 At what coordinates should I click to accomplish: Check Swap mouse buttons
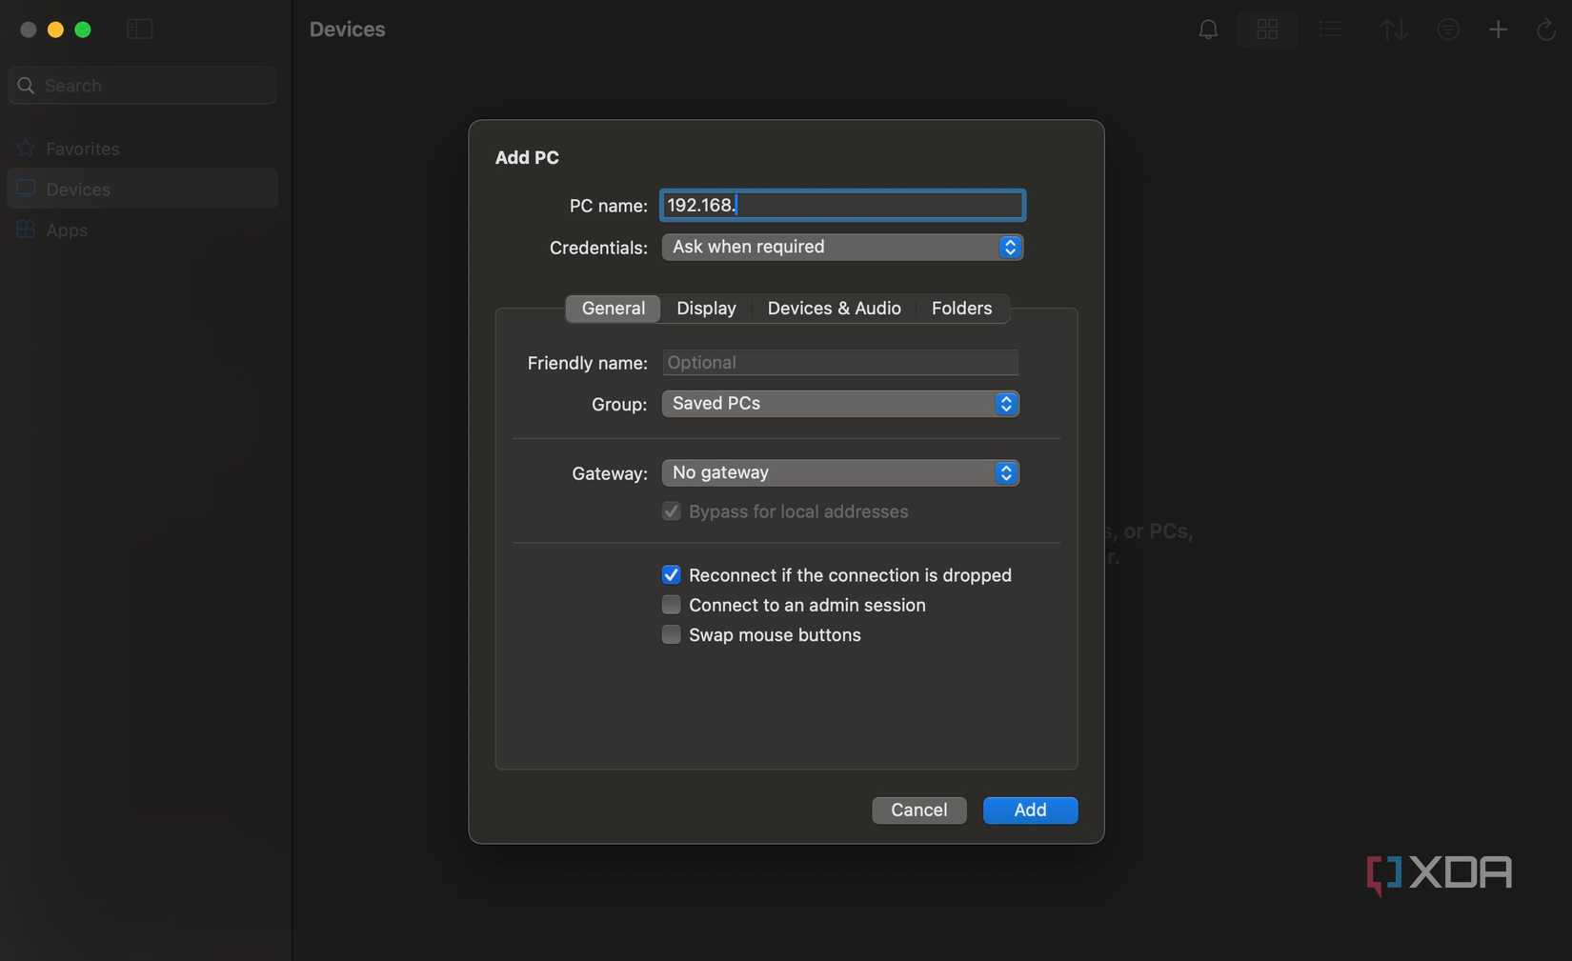671,634
